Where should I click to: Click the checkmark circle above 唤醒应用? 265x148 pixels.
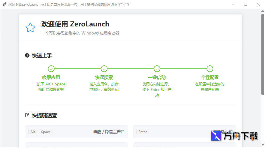(x=51, y=69)
